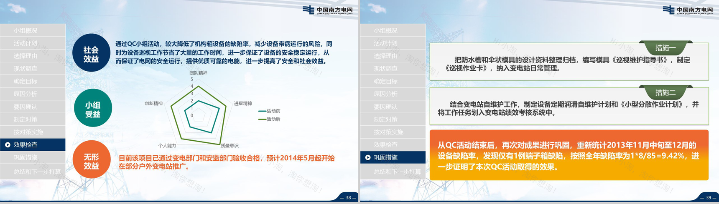The width and height of the screenshot is (719, 204).
Task: Open 确定目标 in slide 39 sidebar
Action: (393, 81)
